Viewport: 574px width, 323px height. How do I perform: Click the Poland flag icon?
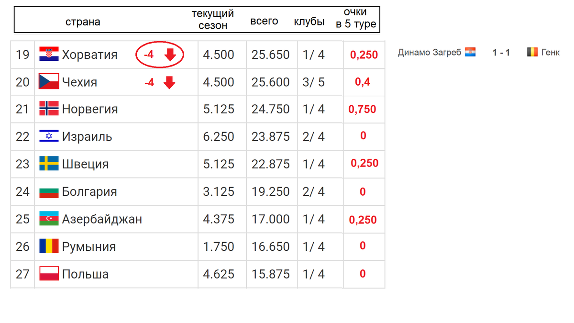click(49, 274)
